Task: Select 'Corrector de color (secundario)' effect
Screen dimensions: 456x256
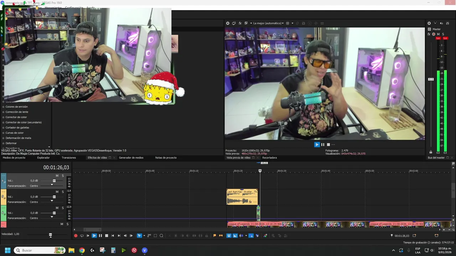Action: point(24,122)
